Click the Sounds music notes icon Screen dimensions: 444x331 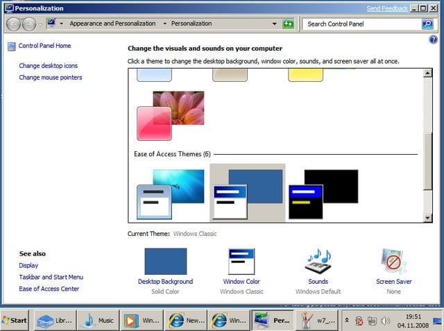318,261
